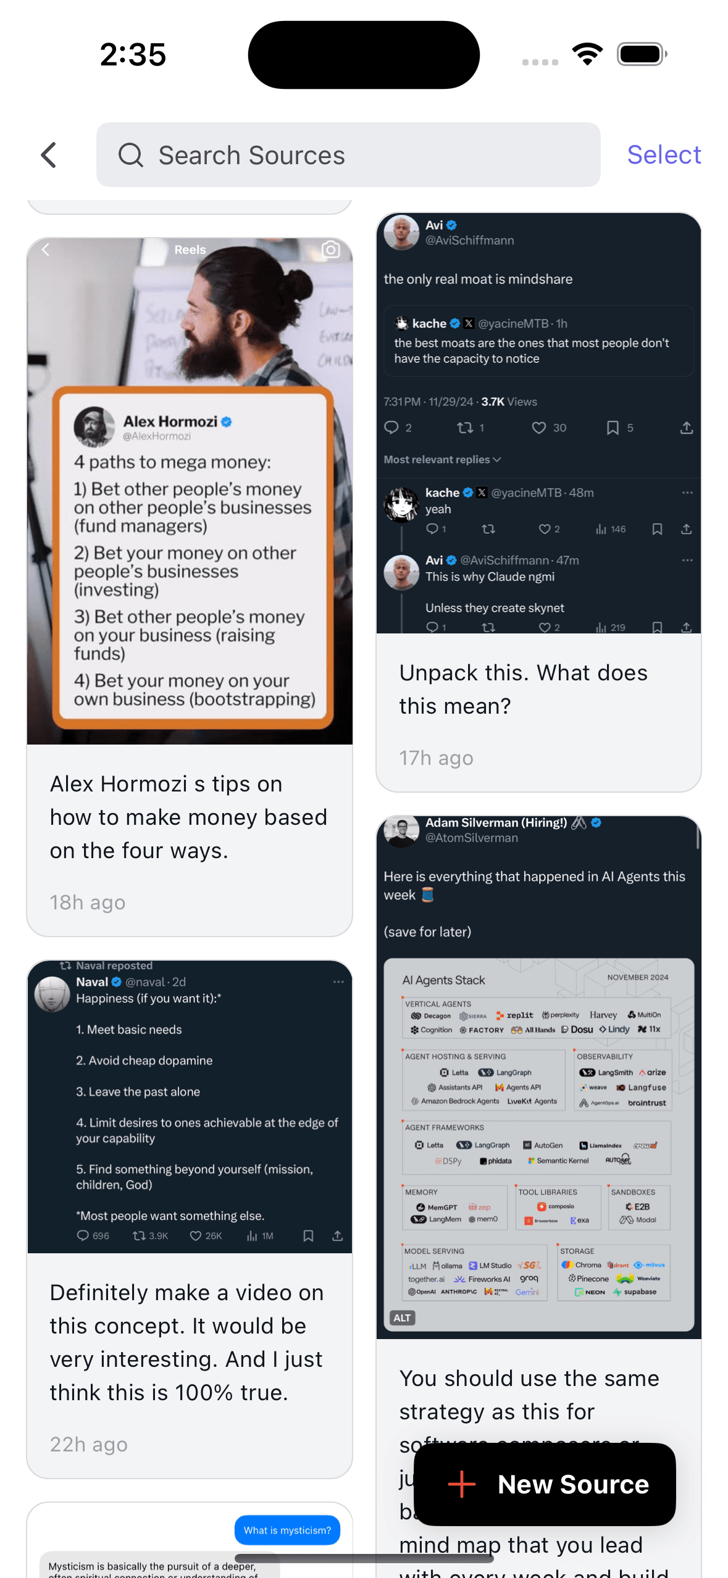Tap the magnifying glass search icon
Image resolution: width=728 pixels, height=1578 pixels.
coord(130,155)
